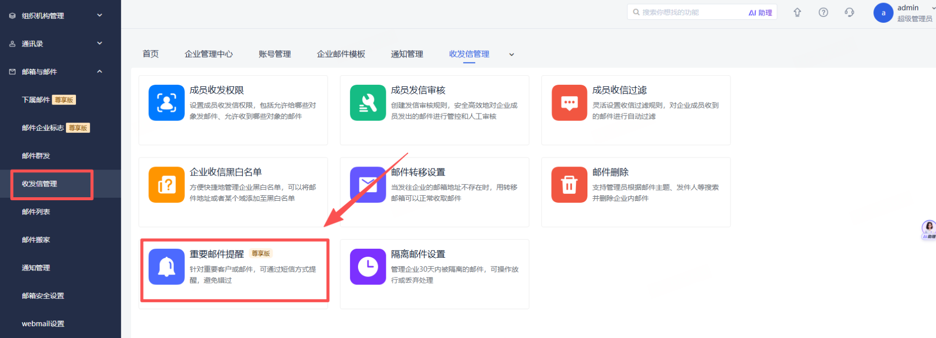Switch to the 账号管理 tab
Image resolution: width=936 pixels, height=338 pixels.
click(275, 54)
